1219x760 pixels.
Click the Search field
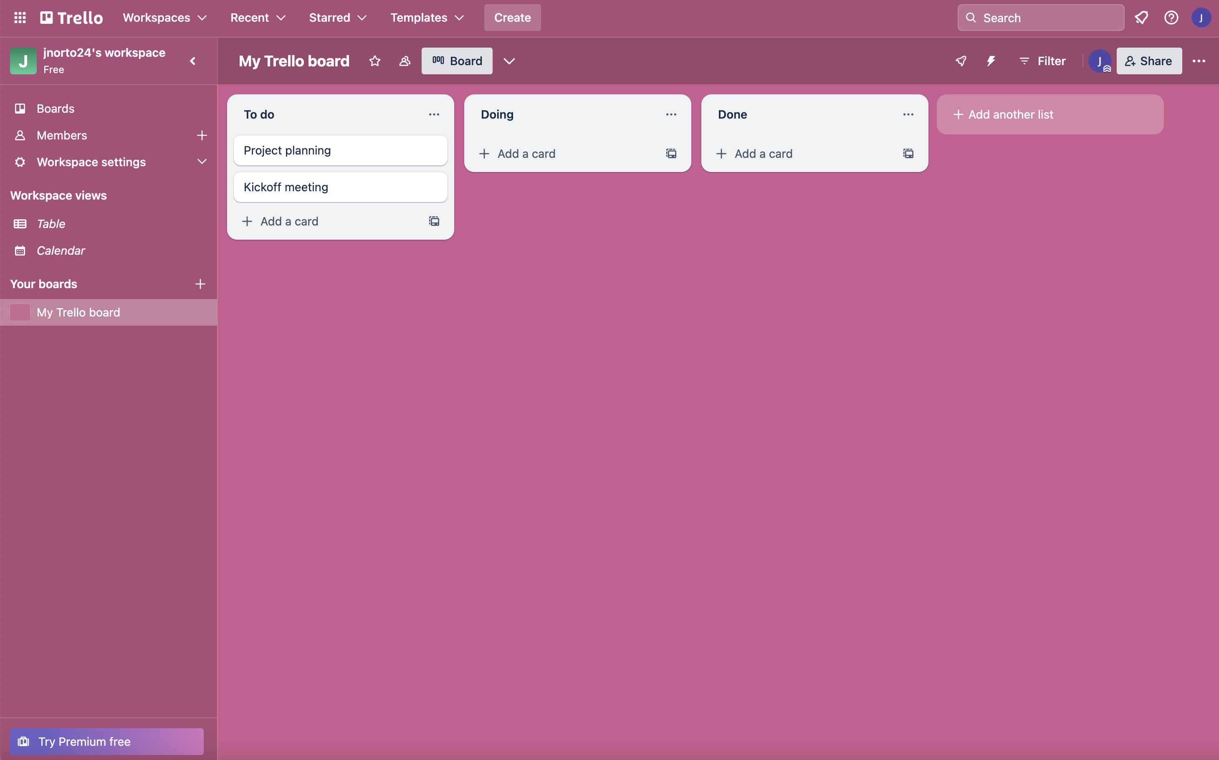pos(1040,17)
